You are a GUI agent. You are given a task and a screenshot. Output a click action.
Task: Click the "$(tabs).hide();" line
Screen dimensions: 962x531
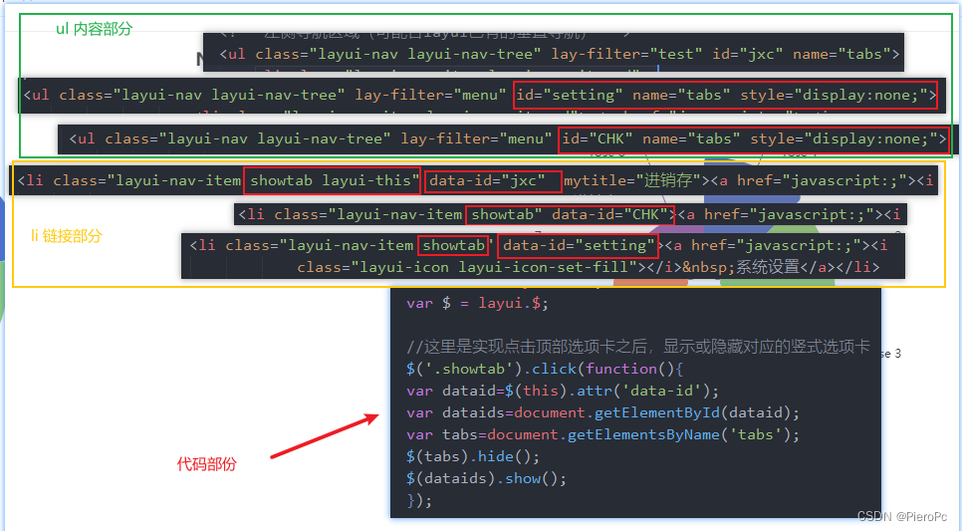click(x=472, y=456)
